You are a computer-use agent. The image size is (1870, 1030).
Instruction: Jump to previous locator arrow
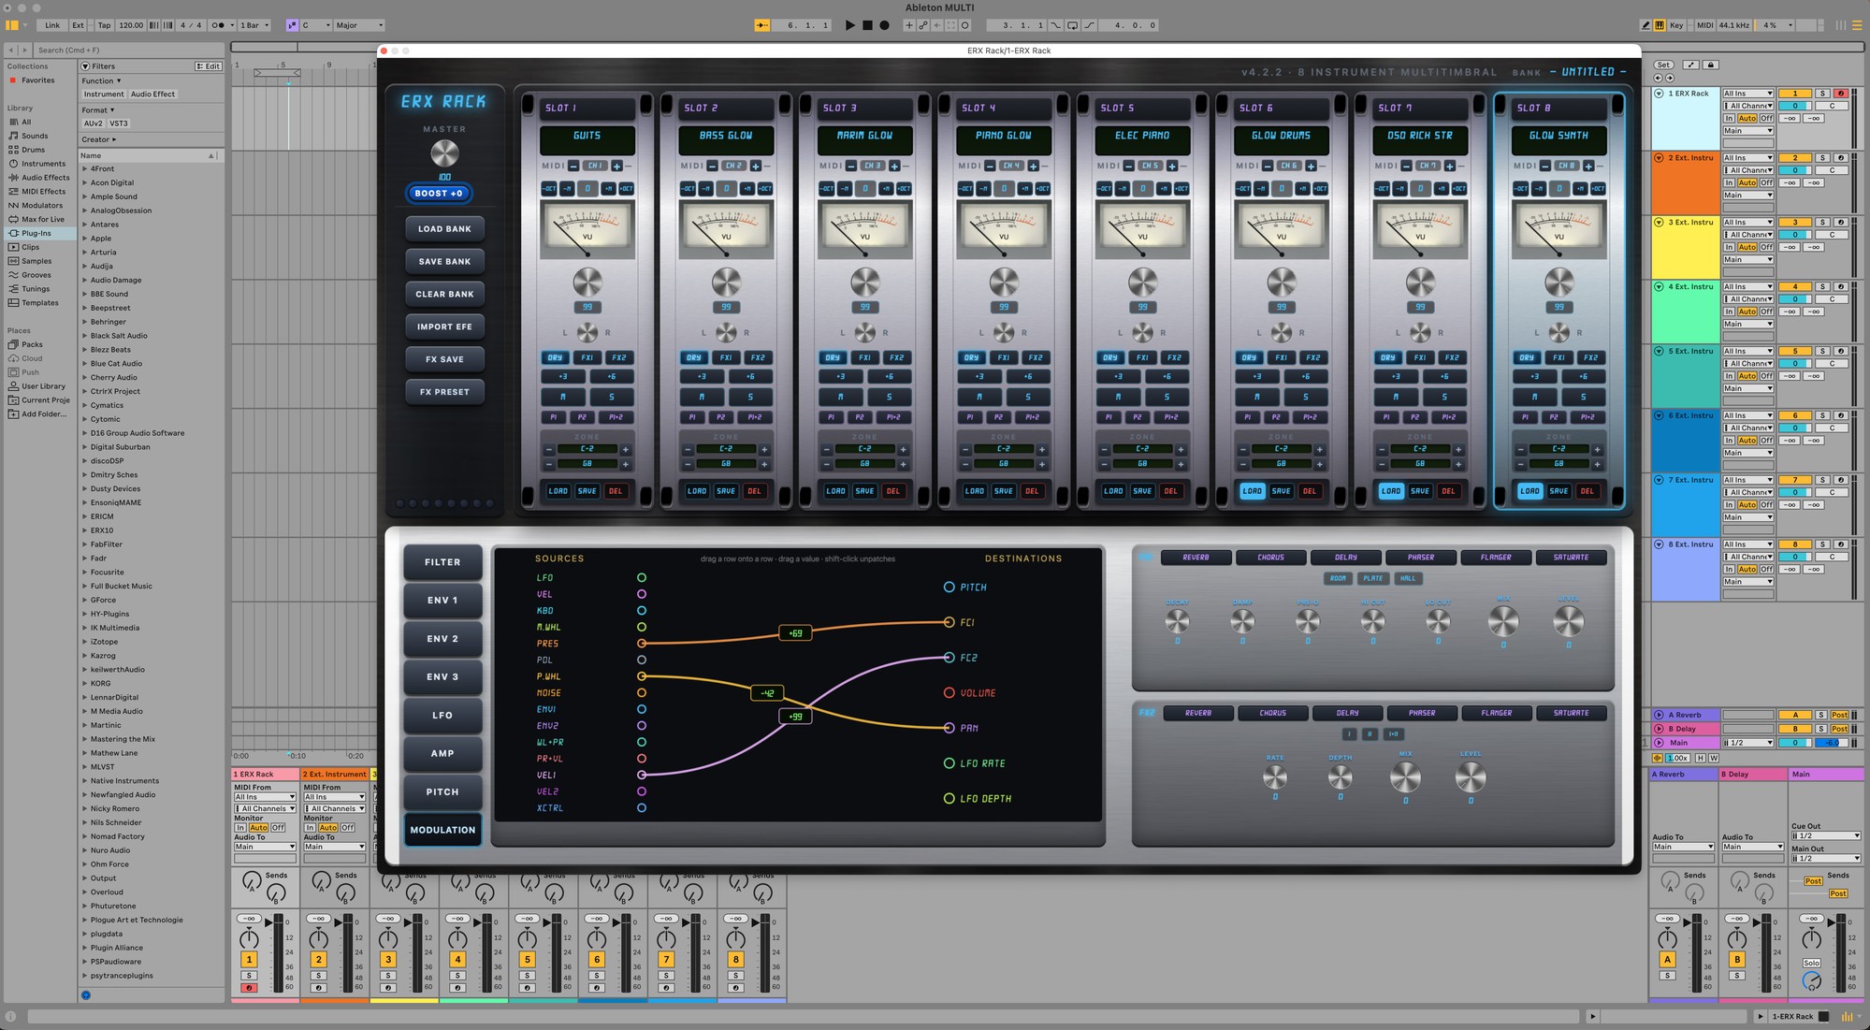(x=1658, y=78)
